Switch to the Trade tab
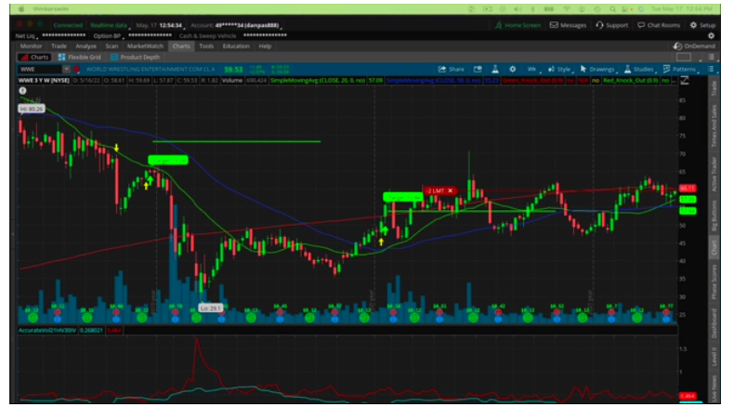734x407 pixels. tap(59, 46)
